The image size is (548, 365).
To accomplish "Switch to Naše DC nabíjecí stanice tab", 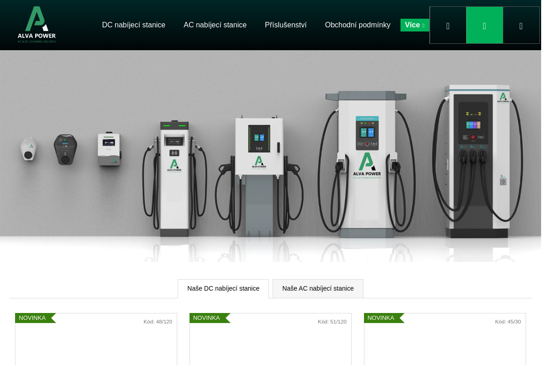I will click(x=223, y=288).
